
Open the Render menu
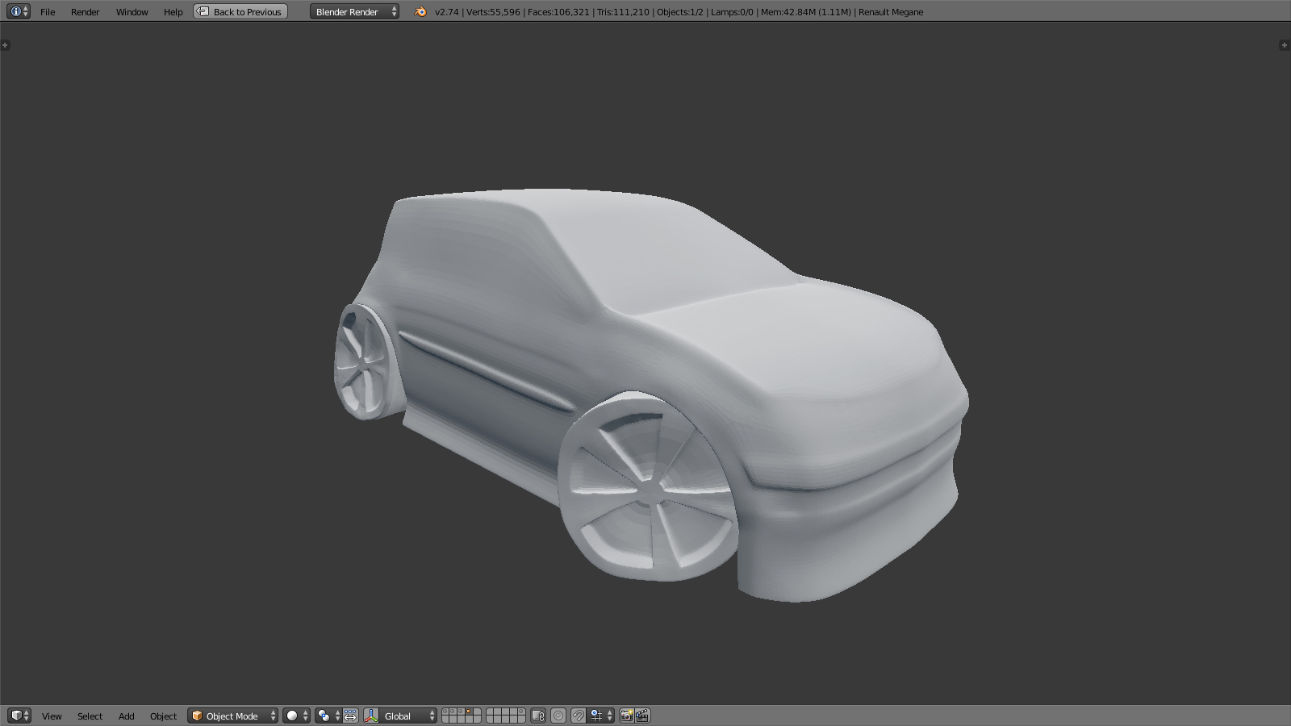click(86, 12)
